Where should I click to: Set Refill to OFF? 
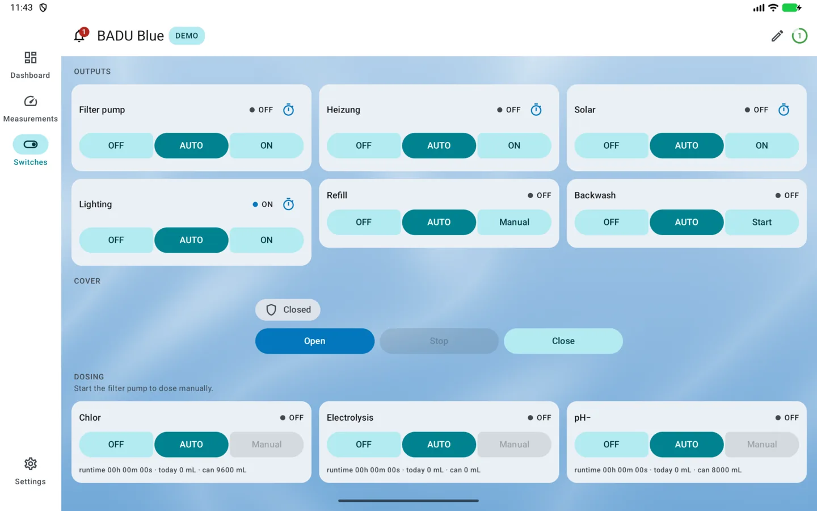(364, 222)
